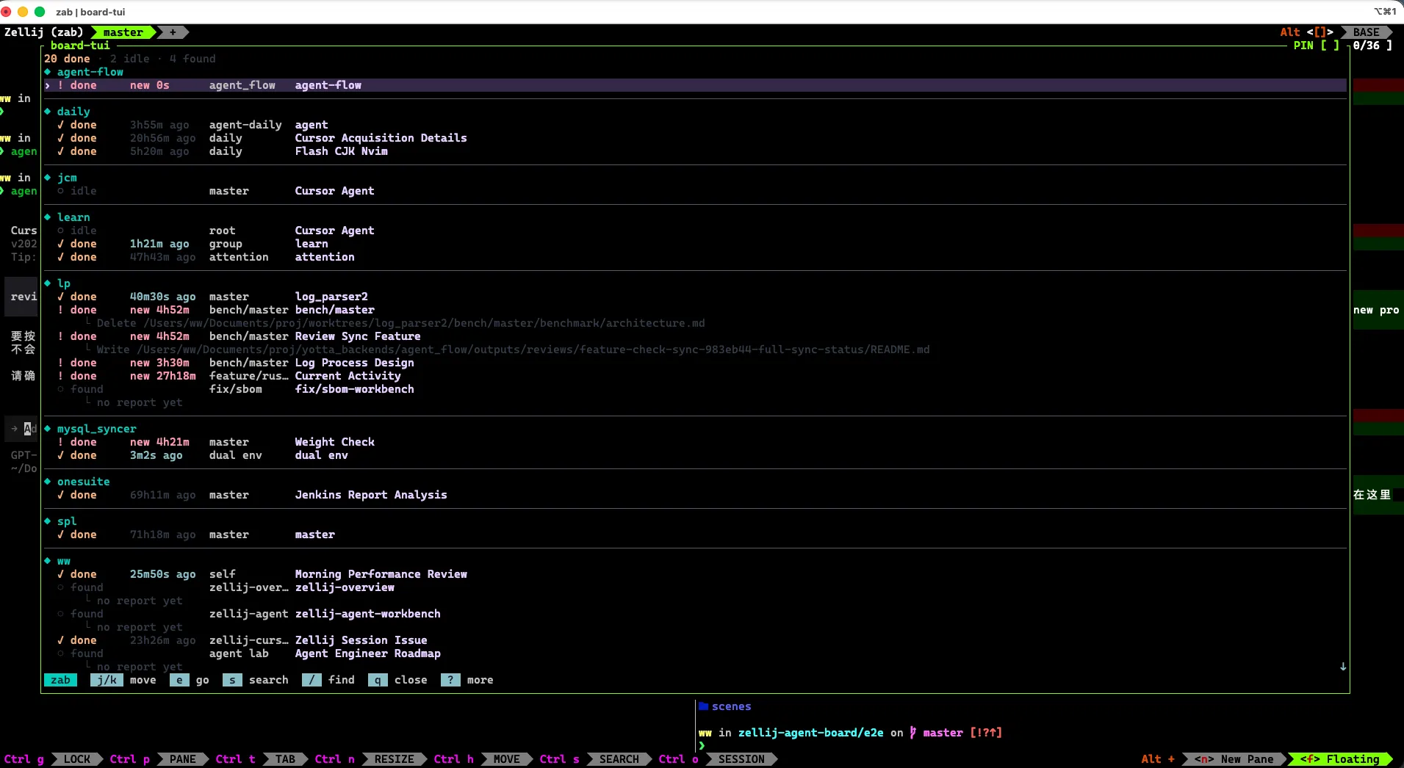
Task: Activate RESIZE mode in status bar
Action: (x=395, y=759)
